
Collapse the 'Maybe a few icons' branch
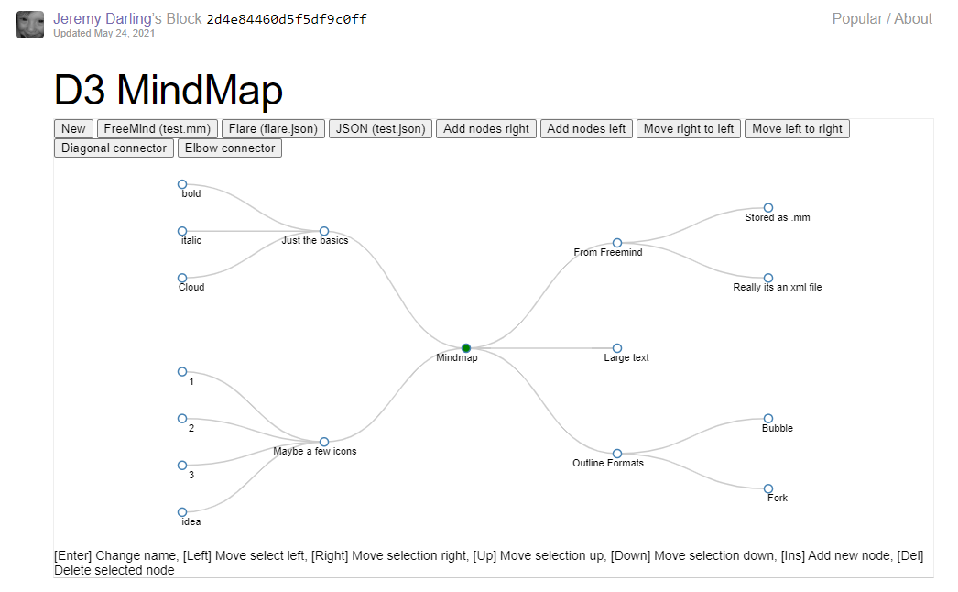click(x=322, y=442)
